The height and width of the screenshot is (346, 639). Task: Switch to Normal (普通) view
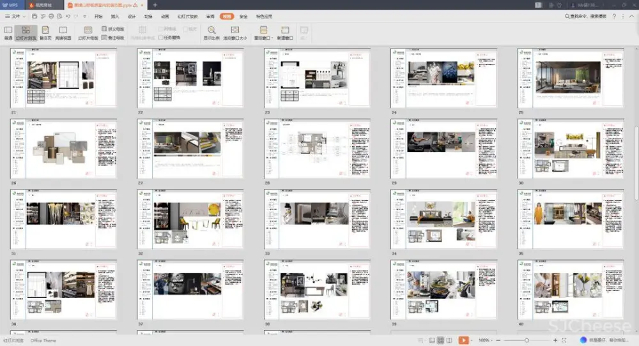pyautogui.click(x=8, y=33)
